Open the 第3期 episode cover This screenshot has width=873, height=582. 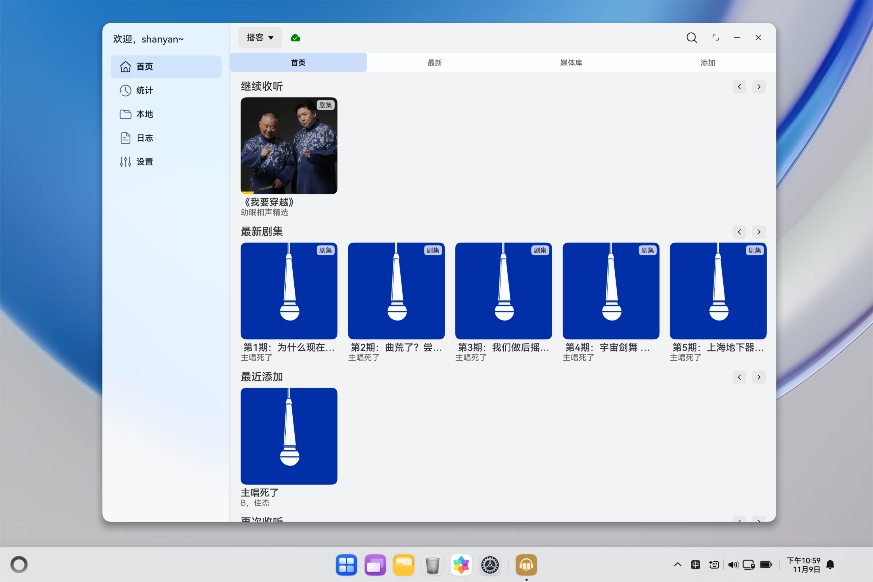coord(503,291)
